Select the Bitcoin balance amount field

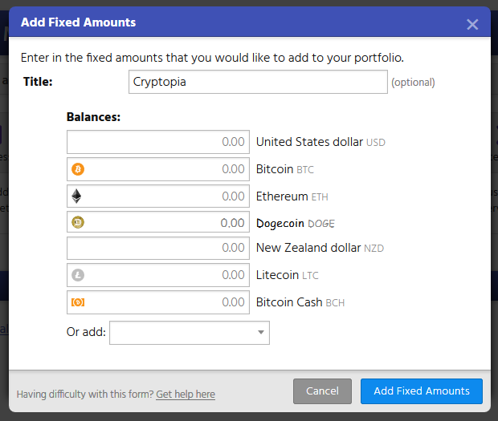(165, 169)
